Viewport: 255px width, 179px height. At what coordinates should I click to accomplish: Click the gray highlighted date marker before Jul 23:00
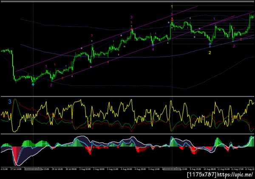(33, 169)
